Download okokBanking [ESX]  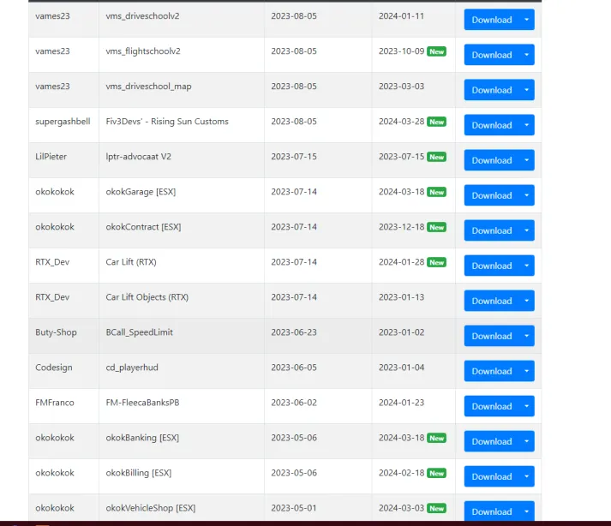click(x=491, y=441)
